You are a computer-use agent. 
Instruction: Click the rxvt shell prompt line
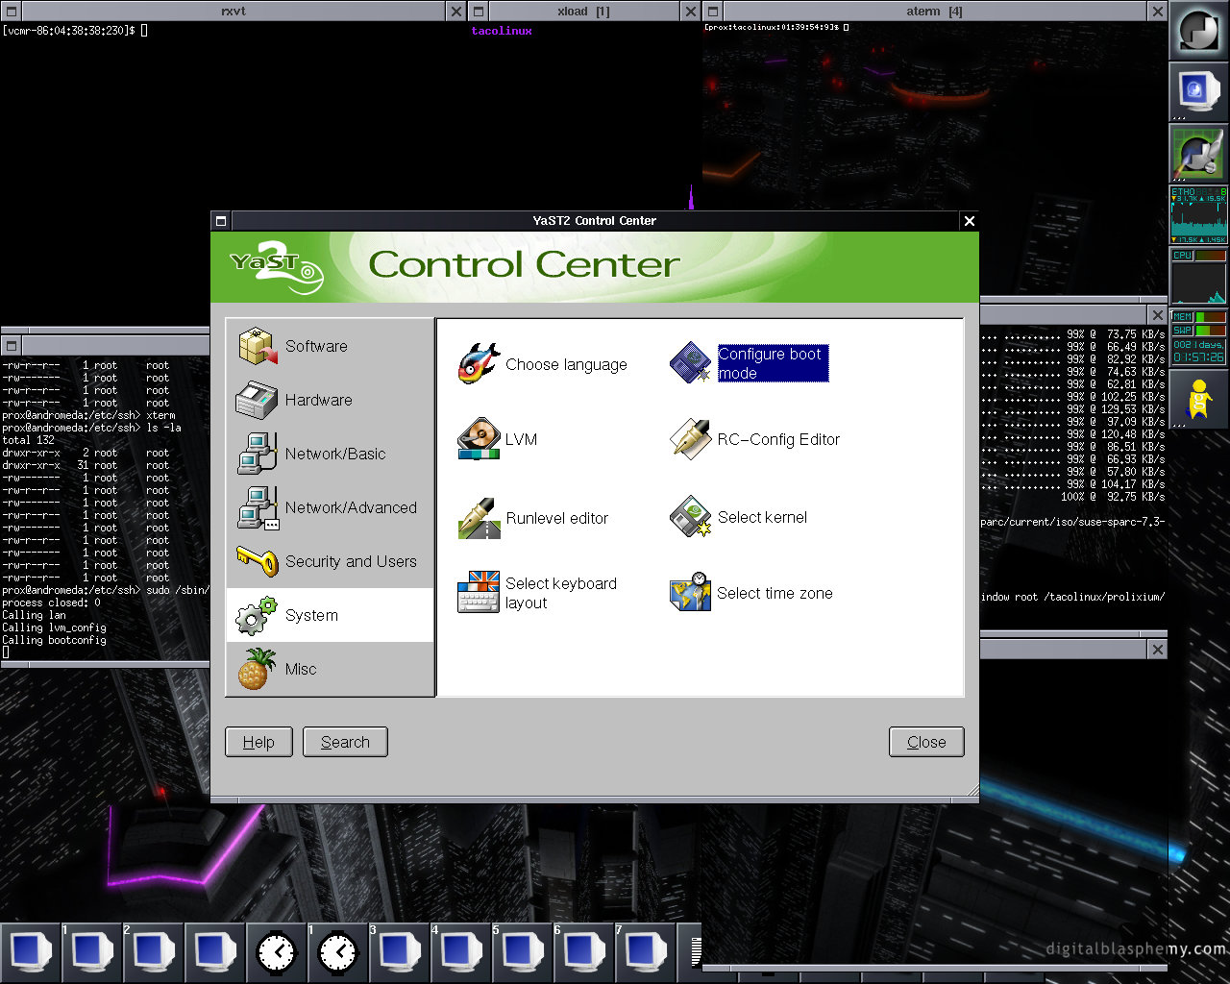[75, 31]
